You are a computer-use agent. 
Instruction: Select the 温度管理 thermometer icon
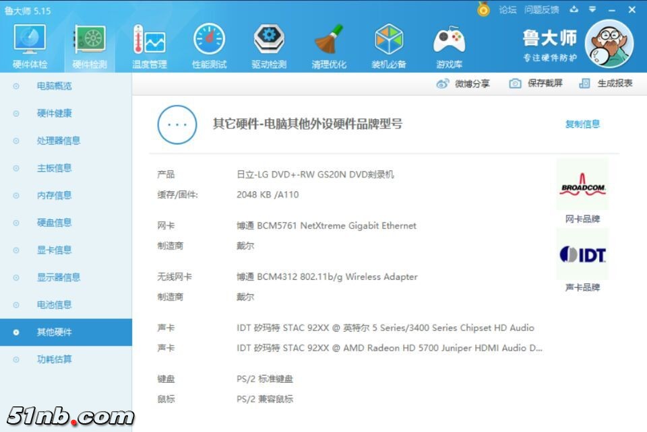(x=149, y=40)
